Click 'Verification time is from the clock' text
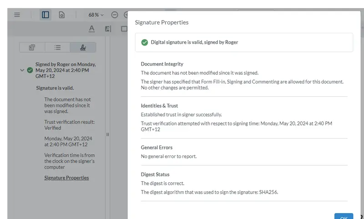Screen dimensions: 364x219 coord(70,161)
